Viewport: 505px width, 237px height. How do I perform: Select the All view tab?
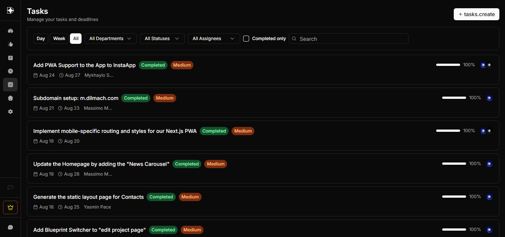tap(76, 39)
